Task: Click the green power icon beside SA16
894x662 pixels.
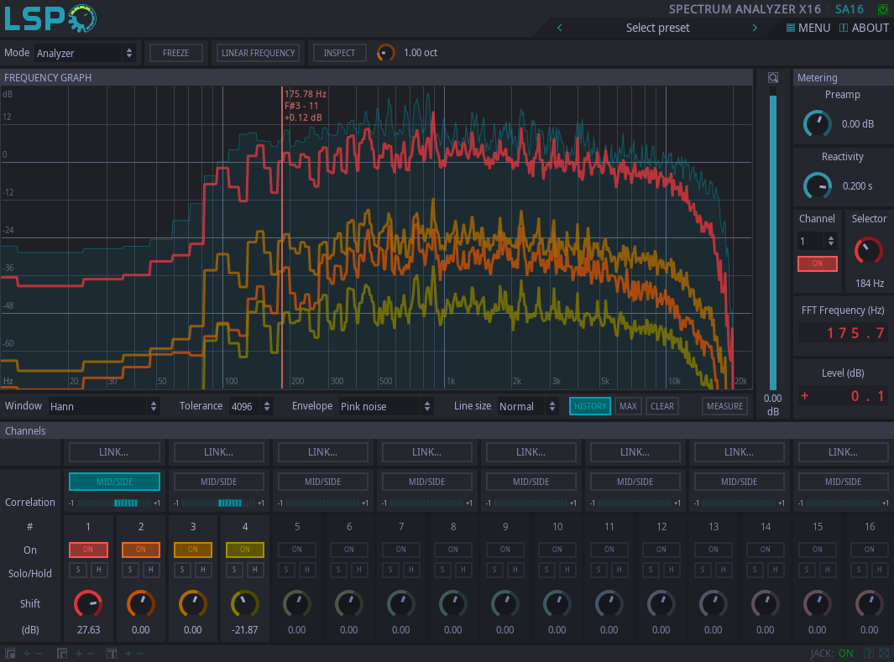Action: pyautogui.click(x=882, y=9)
